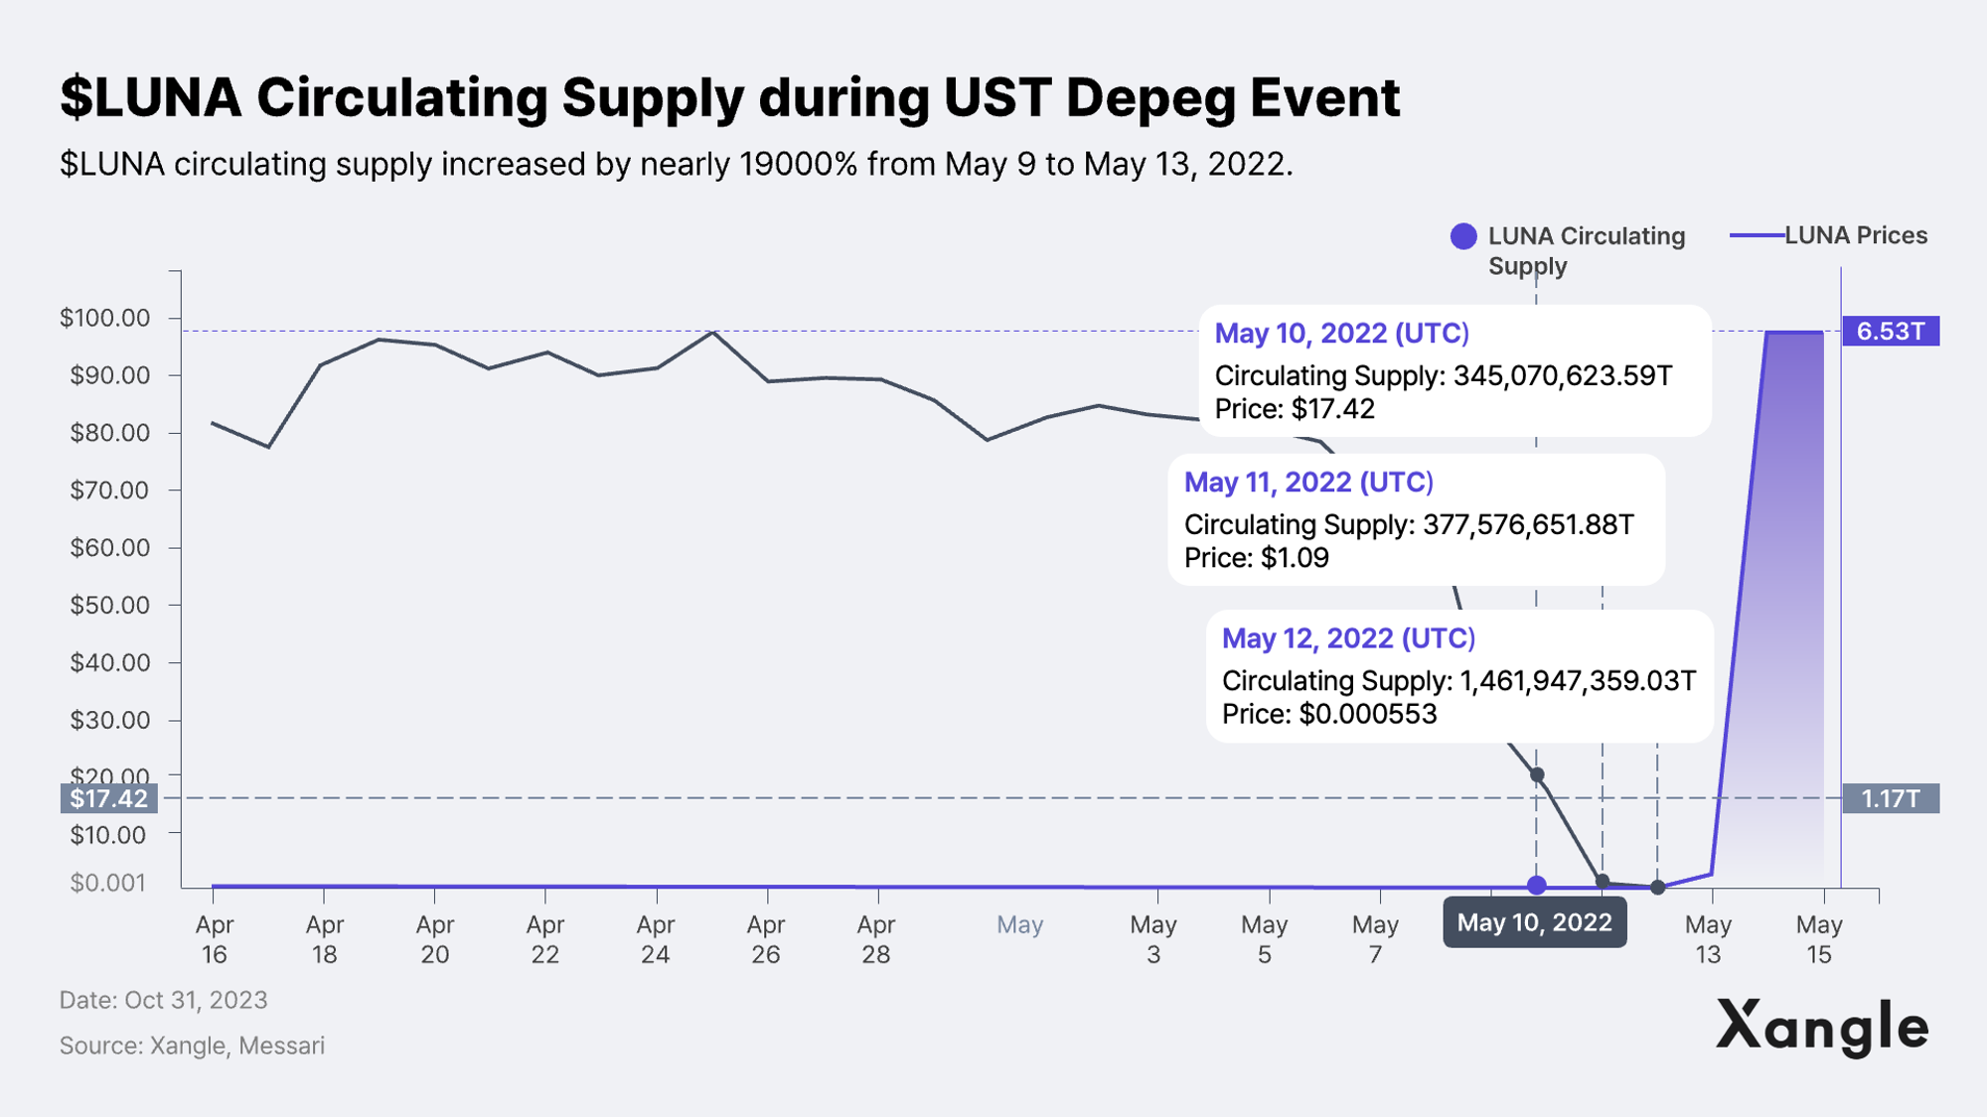Click the 1.17T supply axis badge
This screenshot has height=1117, width=1987.
1890,798
